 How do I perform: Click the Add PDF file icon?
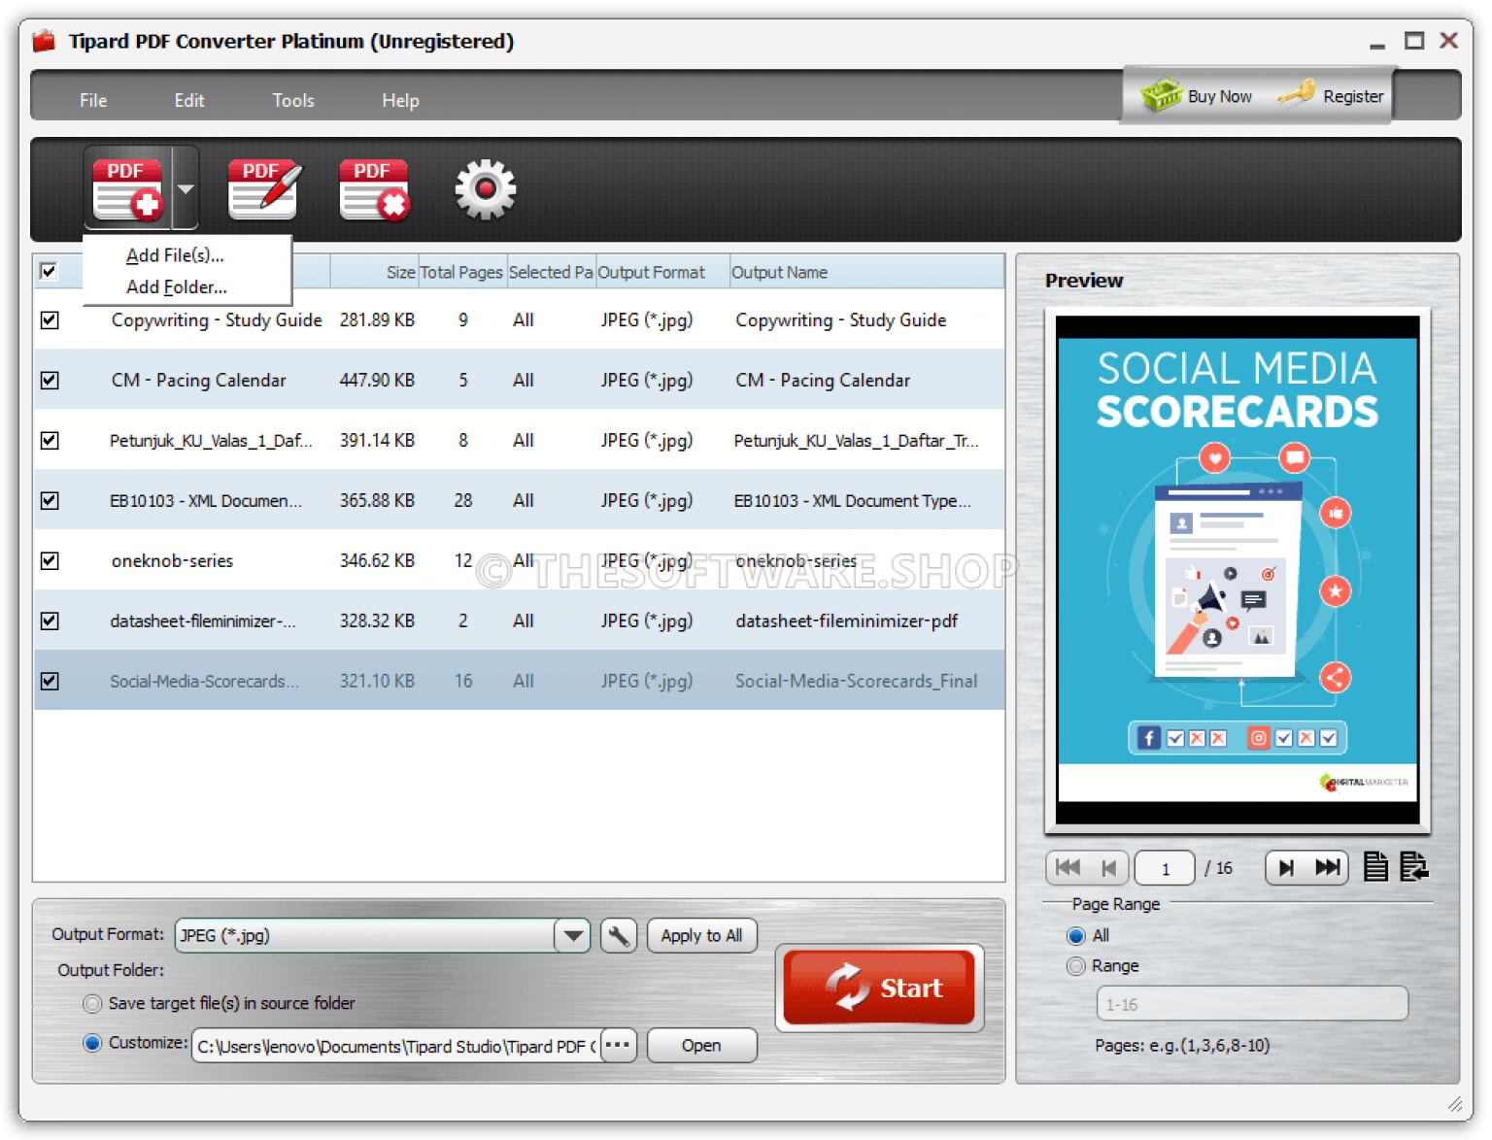[x=127, y=189]
